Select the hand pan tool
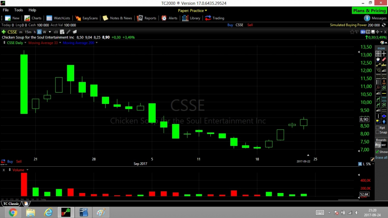The width and height of the screenshot is (388, 218). 378,59
